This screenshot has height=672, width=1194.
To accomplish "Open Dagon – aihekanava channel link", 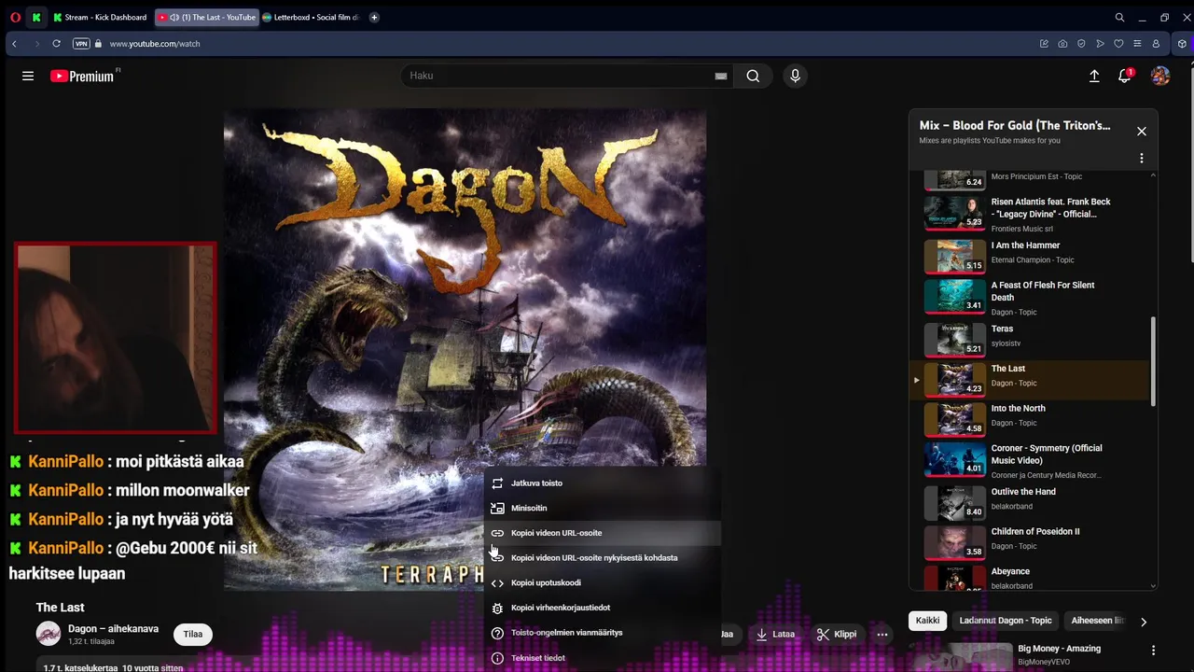I will click(x=113, y=629).
